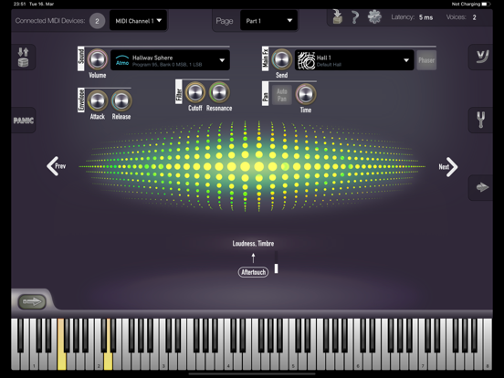
Task: Toggle the Phaser effect
Action: click(426, 60)
